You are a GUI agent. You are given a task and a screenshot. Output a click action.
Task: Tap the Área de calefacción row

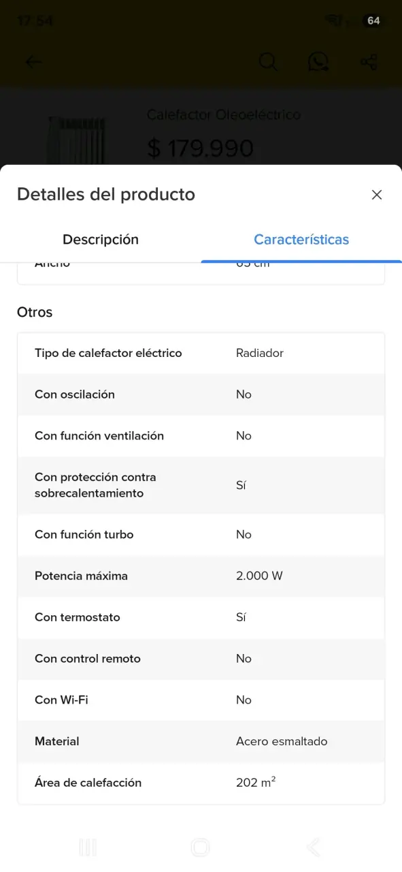(x=201, y=783)
